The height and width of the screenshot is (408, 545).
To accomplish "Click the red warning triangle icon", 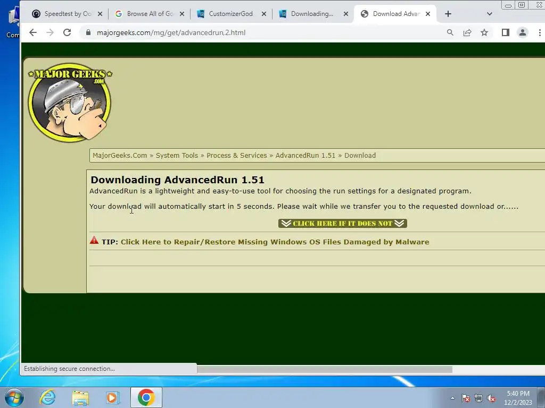I will [94, 240].
